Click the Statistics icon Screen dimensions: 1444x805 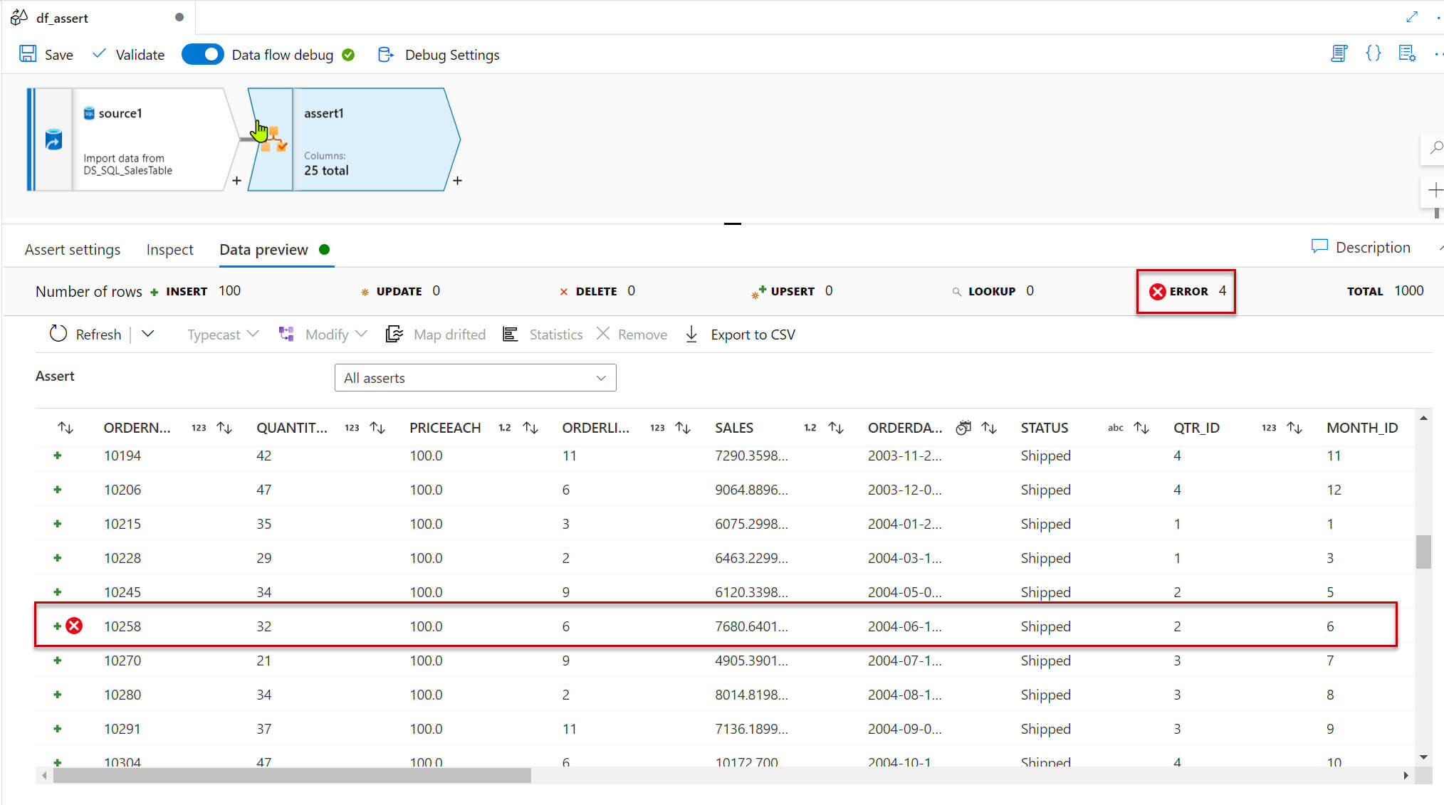pyautogui.click(x=510, y=334)
